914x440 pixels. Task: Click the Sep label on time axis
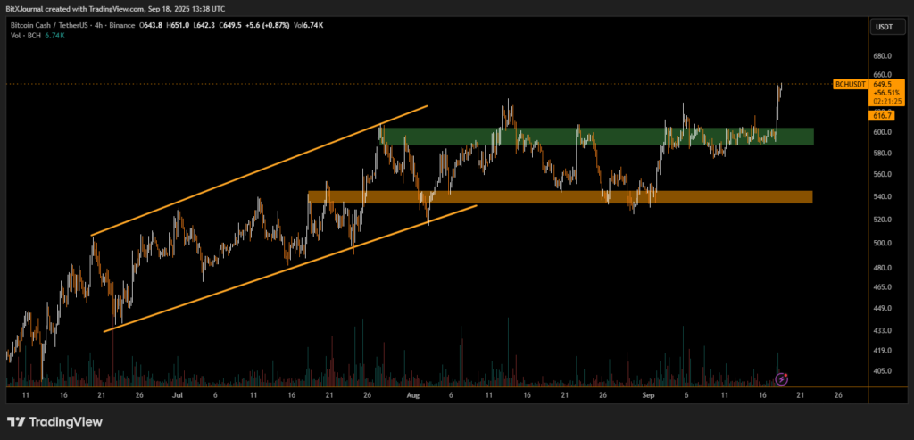tap(648, 394)
